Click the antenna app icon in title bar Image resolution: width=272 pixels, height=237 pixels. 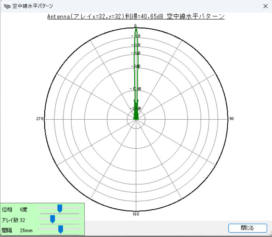pos(7,6)
